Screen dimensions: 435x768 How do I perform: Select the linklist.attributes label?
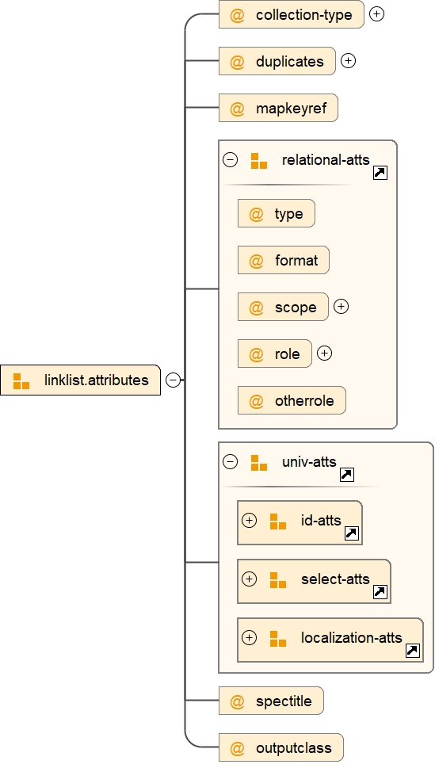(97, 380)
